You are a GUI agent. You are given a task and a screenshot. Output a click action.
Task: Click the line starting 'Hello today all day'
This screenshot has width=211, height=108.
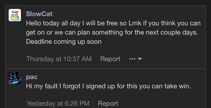click(x=113, y=23)
